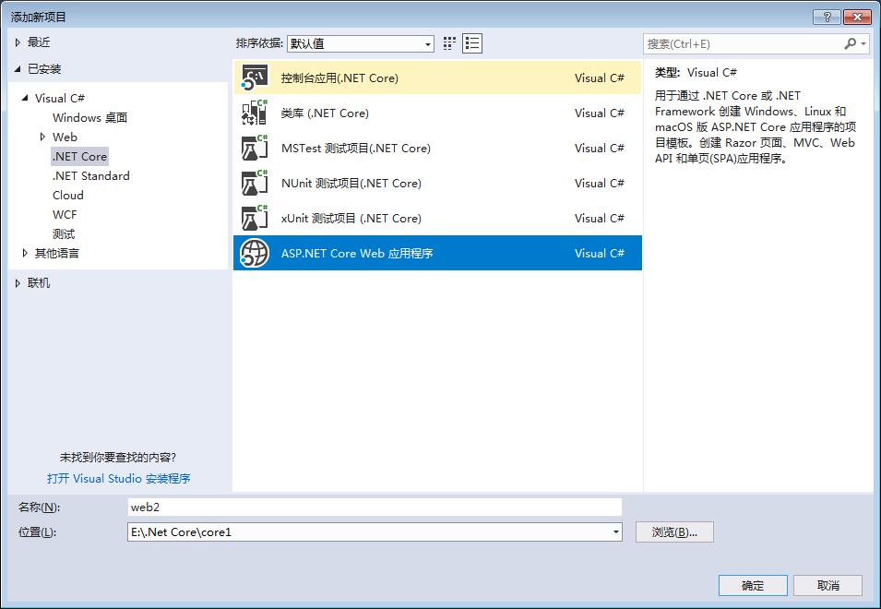The image size is (881, 609).
Task: Expand the 最近 section
Action: (x=18, y=42)
